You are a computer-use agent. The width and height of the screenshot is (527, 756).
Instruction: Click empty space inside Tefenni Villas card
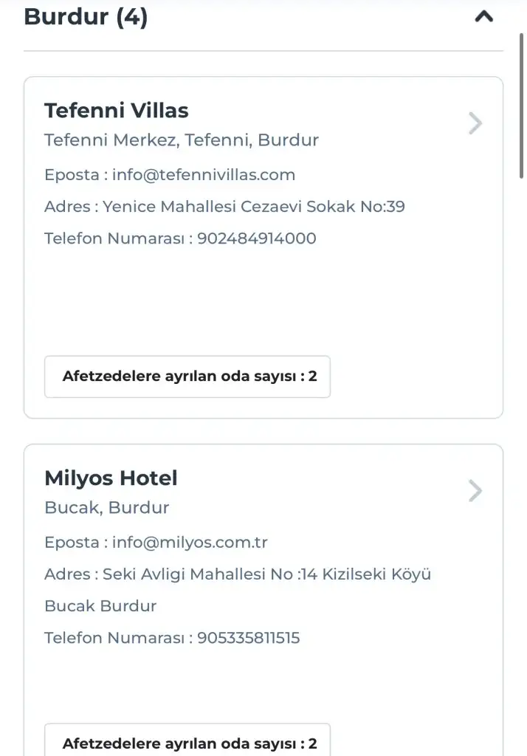263,303
